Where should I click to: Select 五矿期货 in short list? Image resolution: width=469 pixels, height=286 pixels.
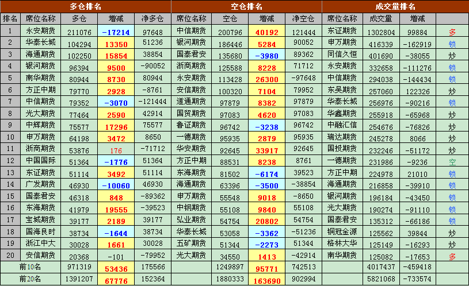pos(192,244)
